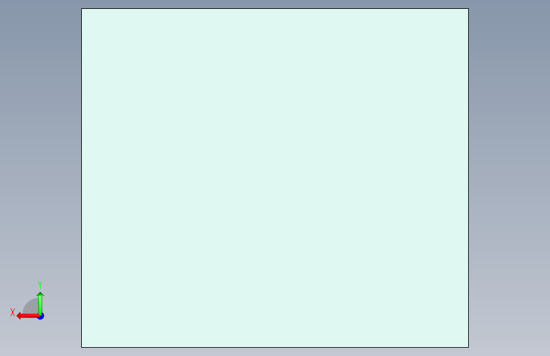This screenshot has height=356, width=550.
Task: Pick the bottom-left corner vertex of rectangle
Action: (82, 347)
